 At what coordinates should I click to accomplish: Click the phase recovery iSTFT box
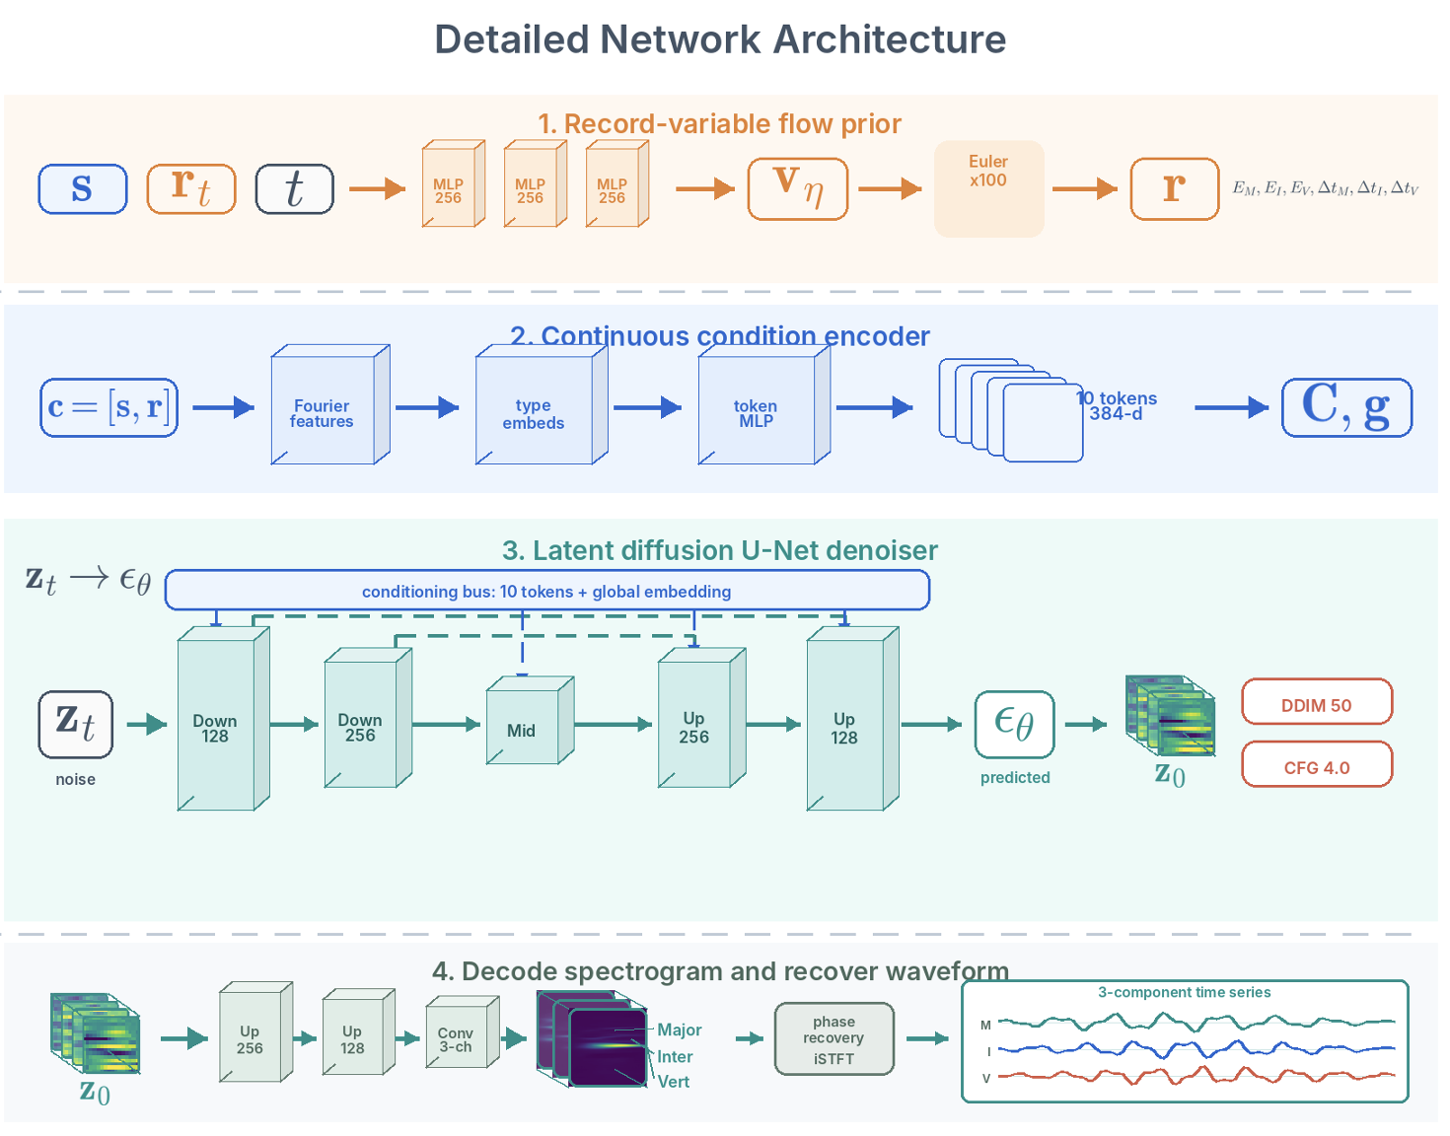(834, 1038)
